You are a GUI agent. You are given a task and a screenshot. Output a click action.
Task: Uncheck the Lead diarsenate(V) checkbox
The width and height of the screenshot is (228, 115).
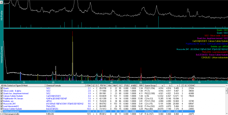point(2,106)
